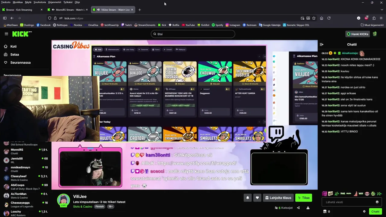Open the Kirjanmerkit menu
Screen dimensions: 386x217
pyautogui.click(x=55, y=2)
